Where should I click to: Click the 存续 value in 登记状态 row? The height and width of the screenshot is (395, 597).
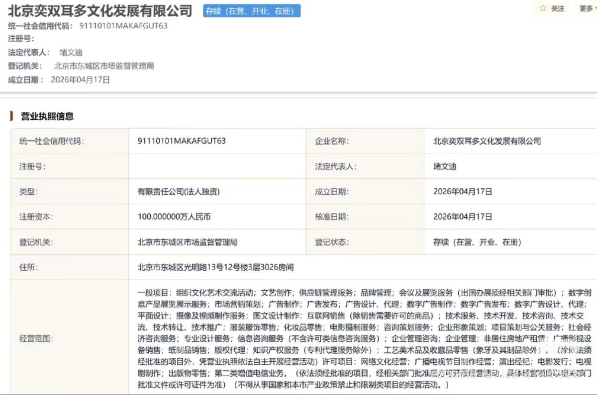pyautogui.click(x=477, y=242)
